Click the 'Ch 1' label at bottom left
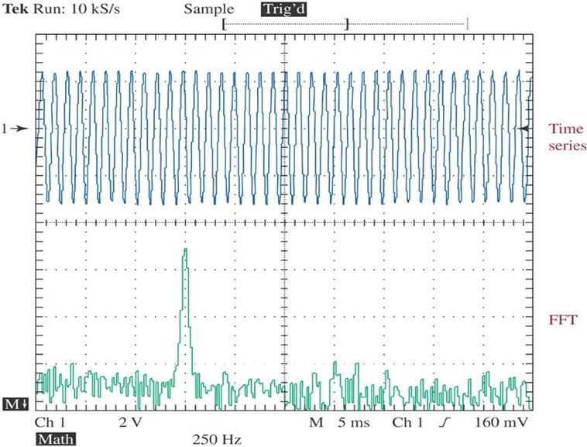Image resolution: width=587 pixels, height=447 pixels. (50, 423)
